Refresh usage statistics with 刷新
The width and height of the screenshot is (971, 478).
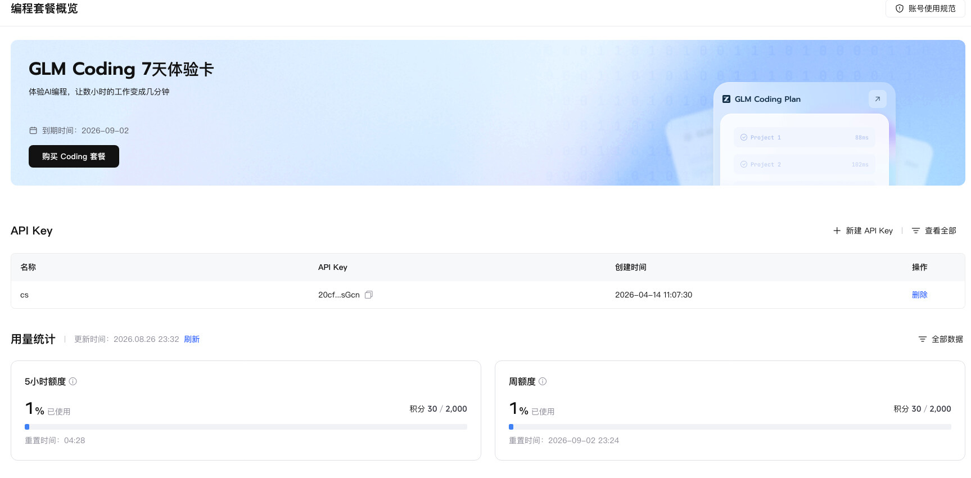coord(192,339)
